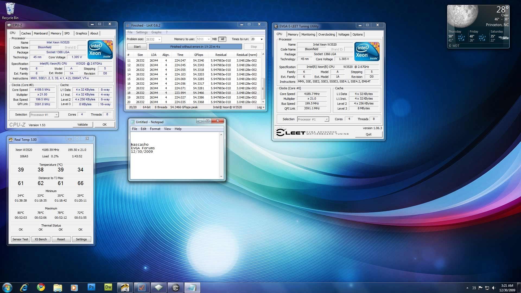
Task: Open the Times to run dropdown
Action: (x=262, y=39)
